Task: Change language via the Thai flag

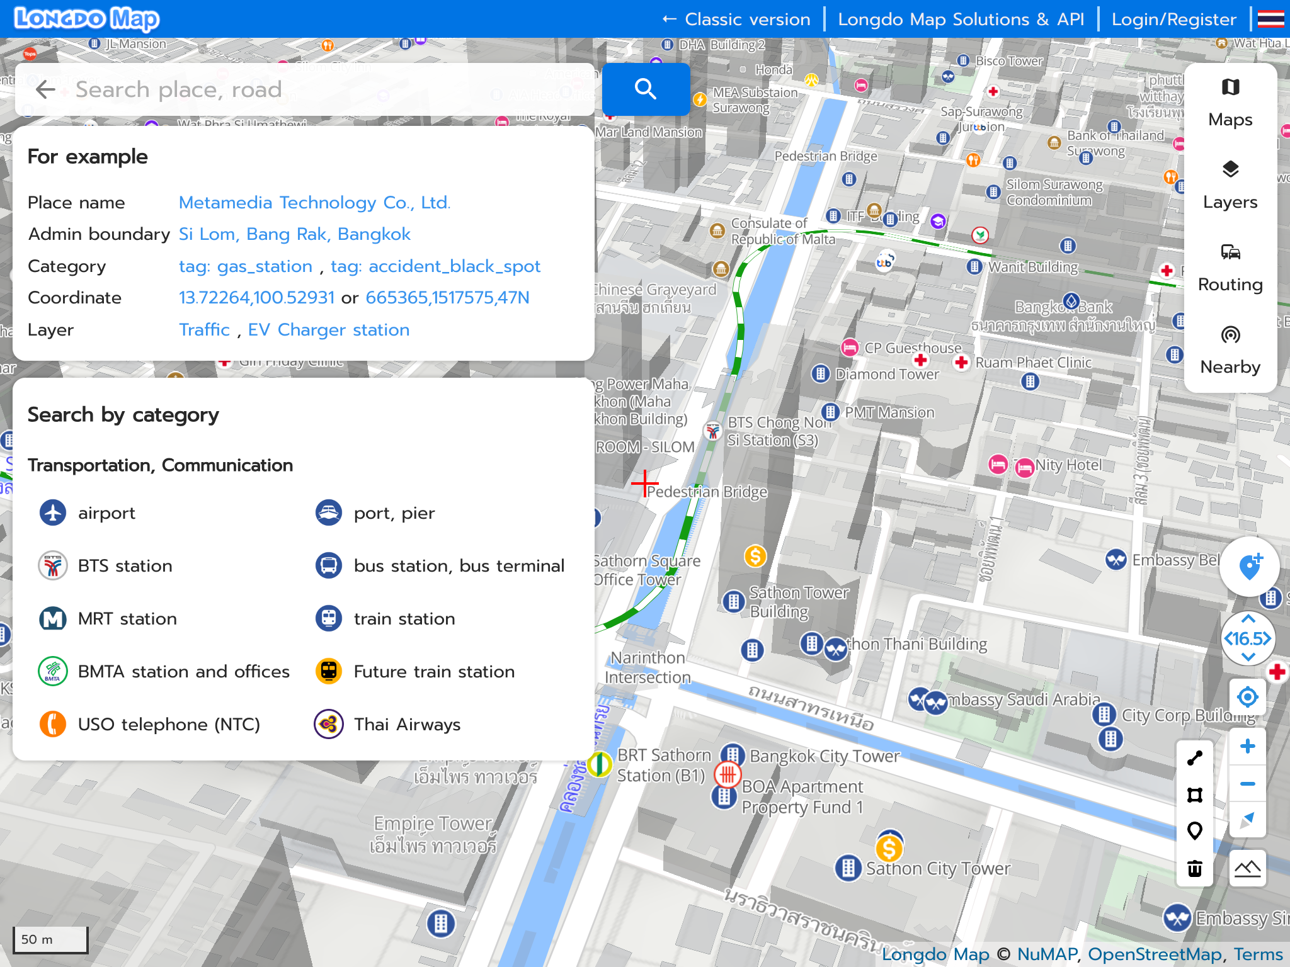Action: (1270, 19)
